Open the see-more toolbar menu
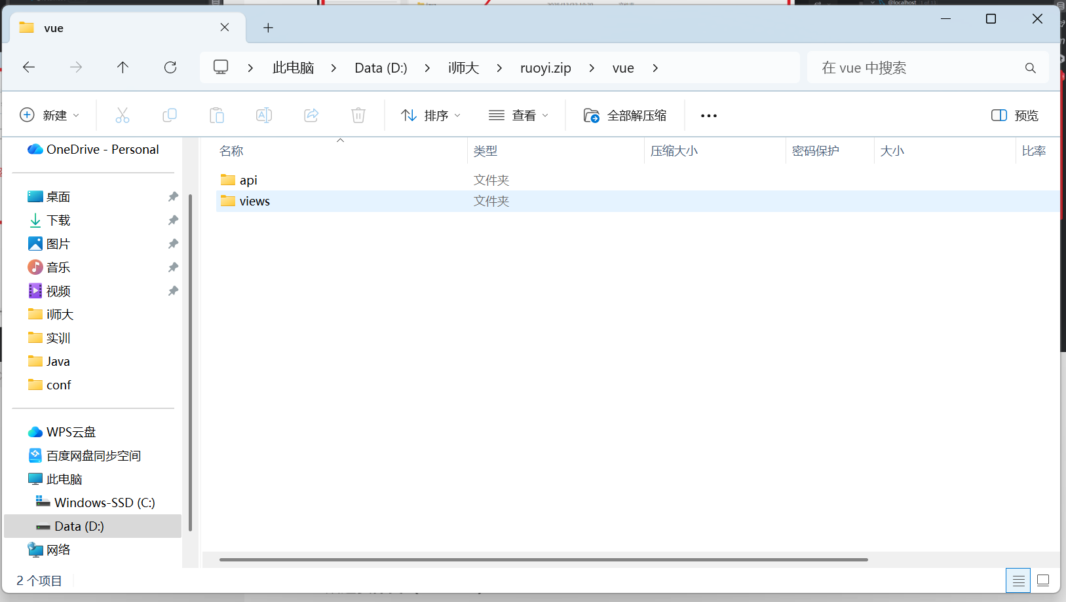The height and width of the screenshot is (602, 1066). pos(709,115)
